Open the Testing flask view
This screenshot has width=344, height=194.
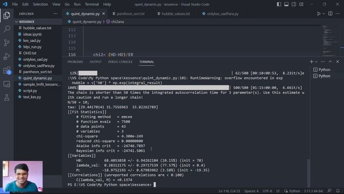(6, 98)
